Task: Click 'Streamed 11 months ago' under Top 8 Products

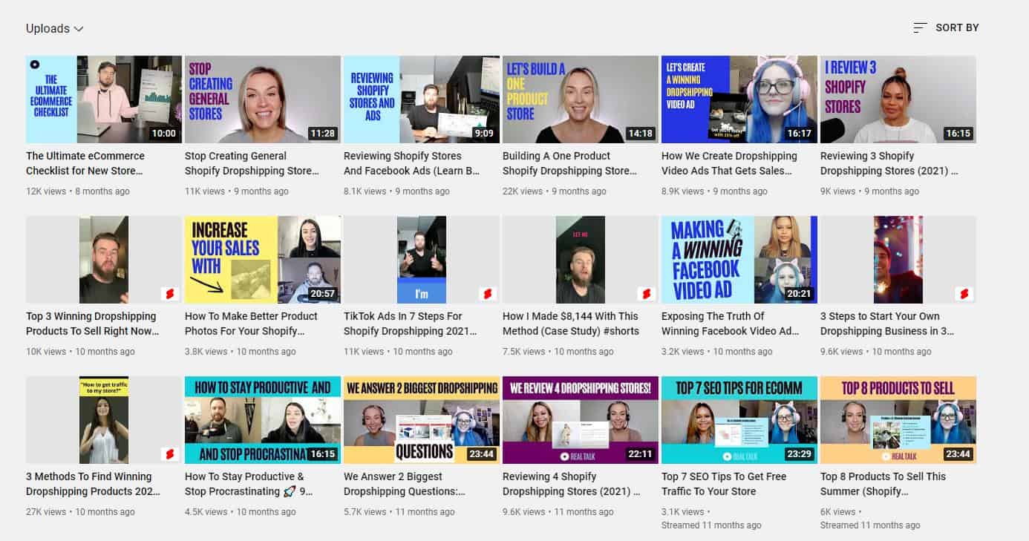Action: pyautogui.click(x=870, y=525)
